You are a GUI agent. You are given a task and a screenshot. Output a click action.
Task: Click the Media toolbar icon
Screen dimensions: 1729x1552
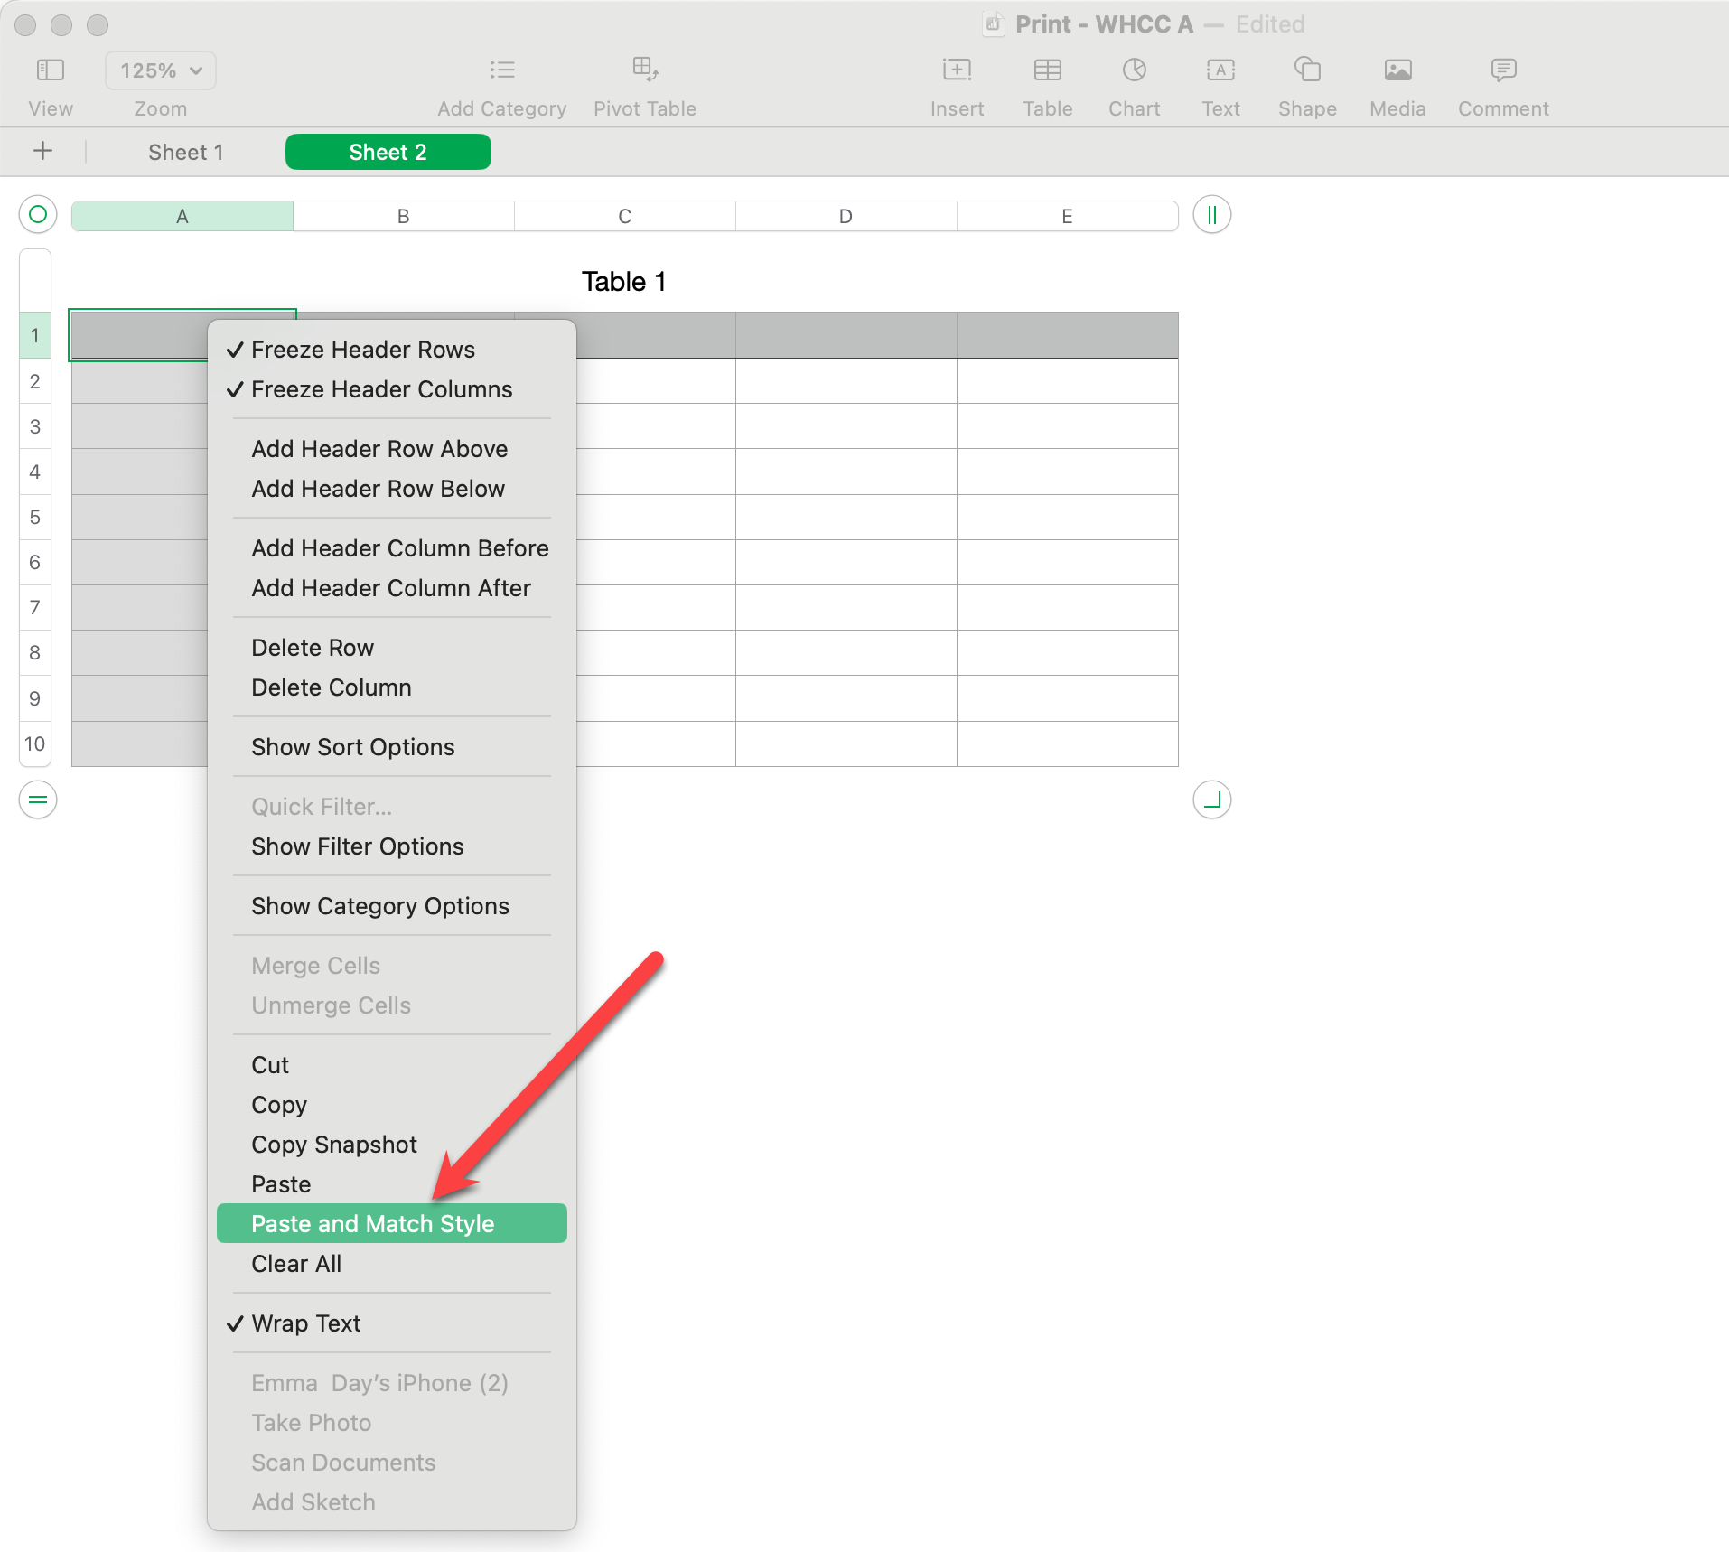[x=1397, y=70]
